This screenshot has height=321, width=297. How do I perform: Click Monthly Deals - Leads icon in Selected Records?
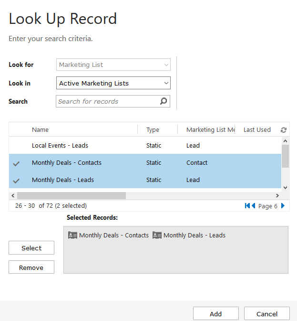(157, 235)
